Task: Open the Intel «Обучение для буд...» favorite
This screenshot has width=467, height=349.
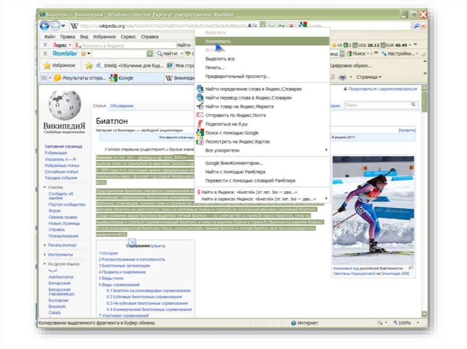Action: pos(130,66)
